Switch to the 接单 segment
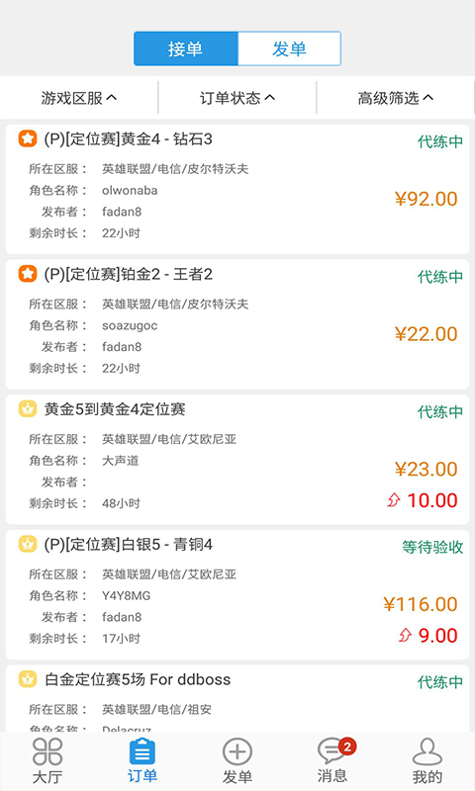The width and height of the screenshot is (475, 791). click(x=186, y=48)
